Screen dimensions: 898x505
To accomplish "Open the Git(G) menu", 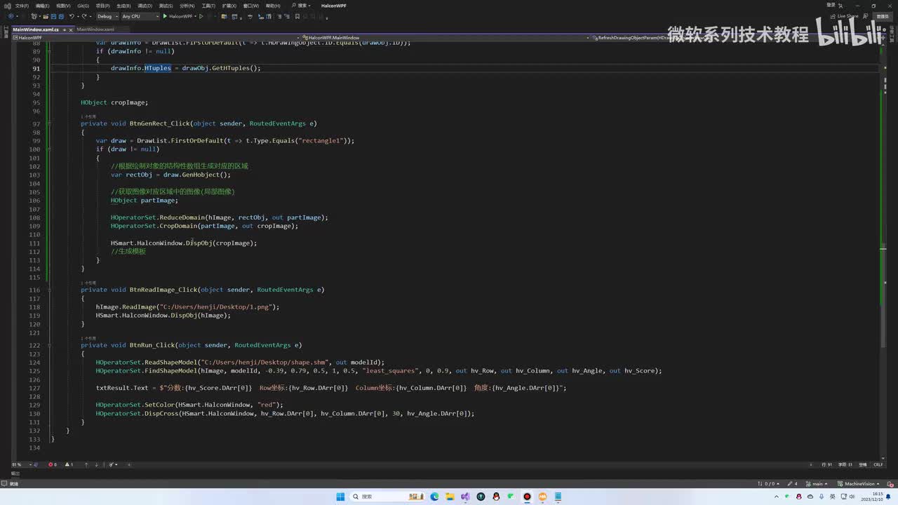I will tap(83, 6).
